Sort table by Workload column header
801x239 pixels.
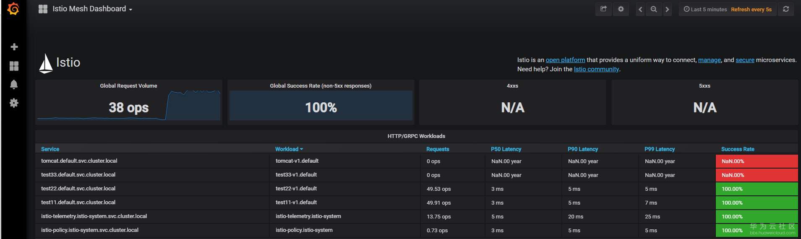coord(287,149)
